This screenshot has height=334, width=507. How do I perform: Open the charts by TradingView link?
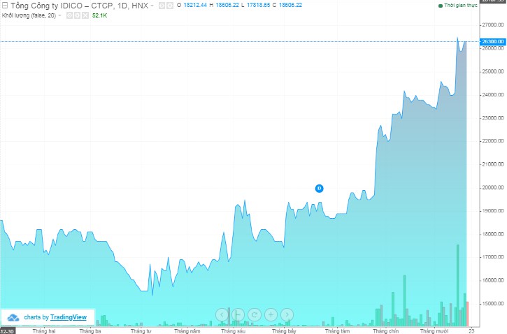[x=55, y=317]
